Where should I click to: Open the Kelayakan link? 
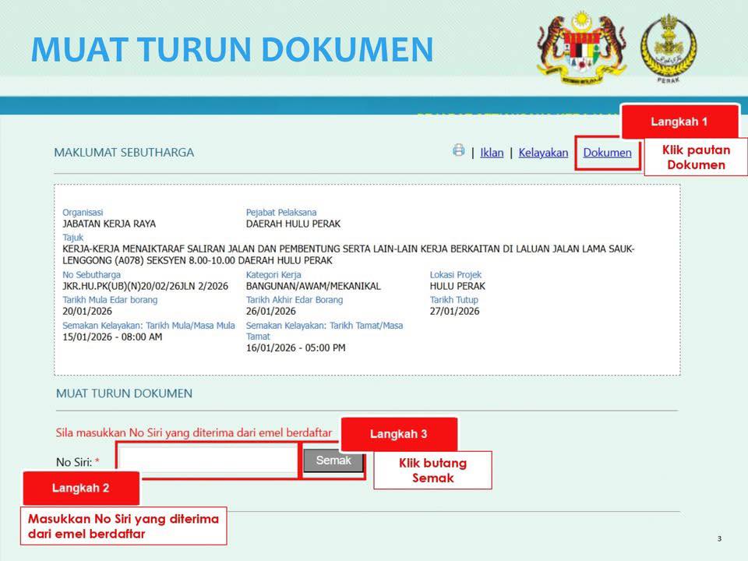(543, 153)
